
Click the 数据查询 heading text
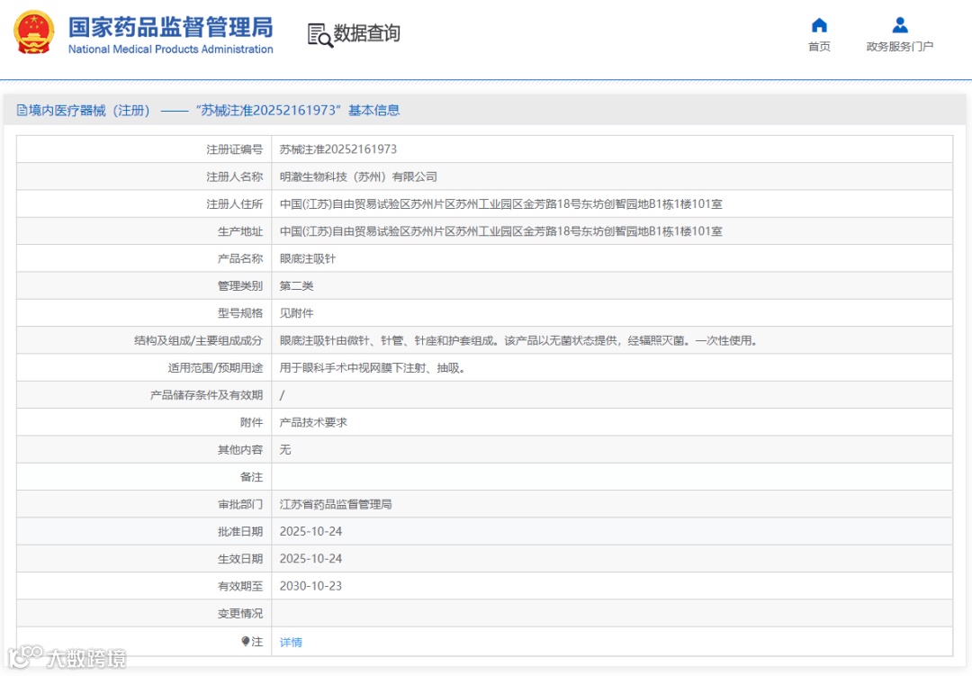coord(367,33)
